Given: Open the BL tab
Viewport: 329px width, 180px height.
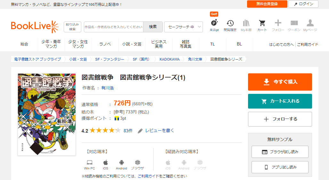Looking at the screenshot, I should 239,44.
